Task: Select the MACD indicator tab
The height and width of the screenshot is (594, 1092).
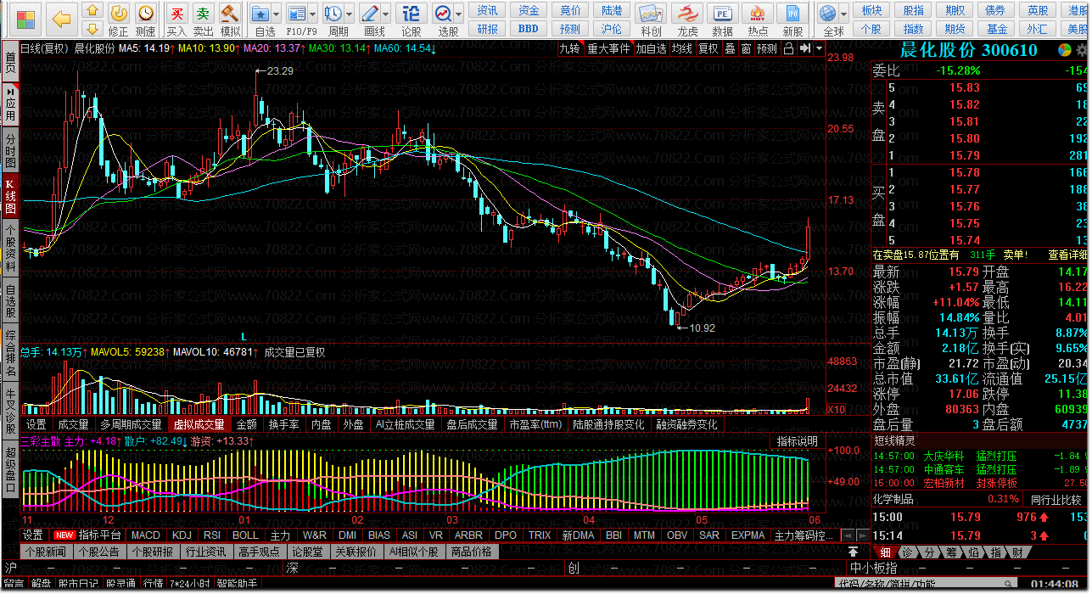Action: pyautogui.click(x=145, y=535)
